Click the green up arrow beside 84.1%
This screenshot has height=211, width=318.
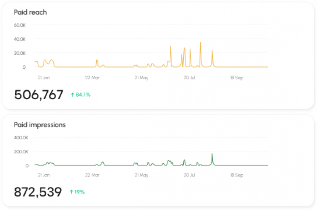click(72, 95)
